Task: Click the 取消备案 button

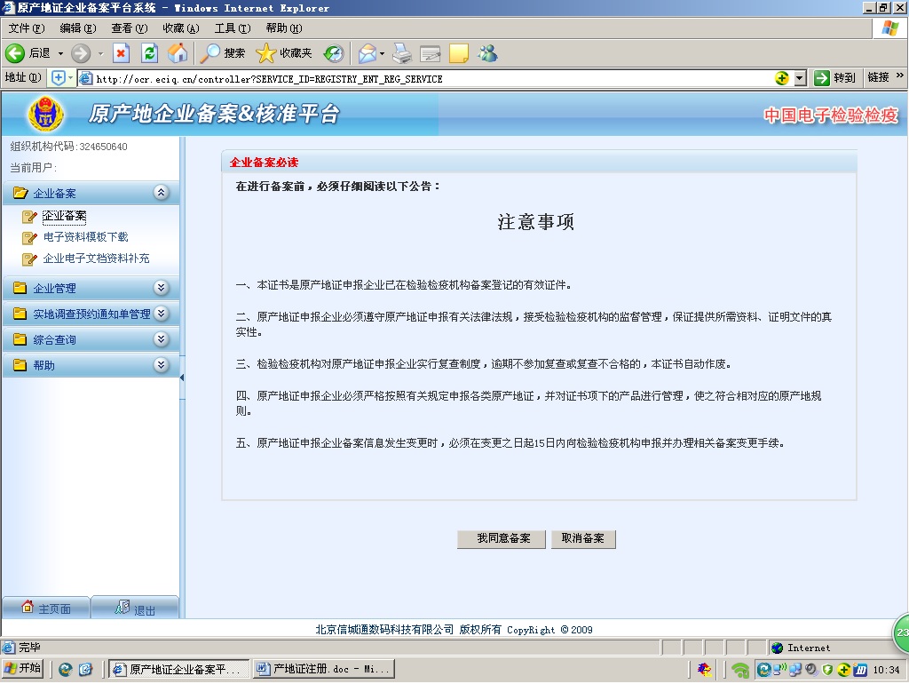Action: coord(583,538)
